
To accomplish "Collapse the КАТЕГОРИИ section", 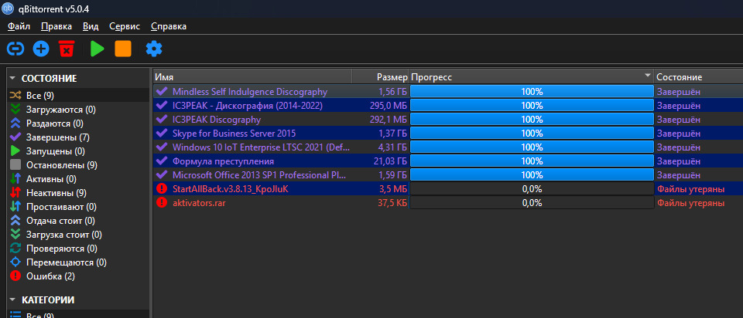I will point(13,299).
